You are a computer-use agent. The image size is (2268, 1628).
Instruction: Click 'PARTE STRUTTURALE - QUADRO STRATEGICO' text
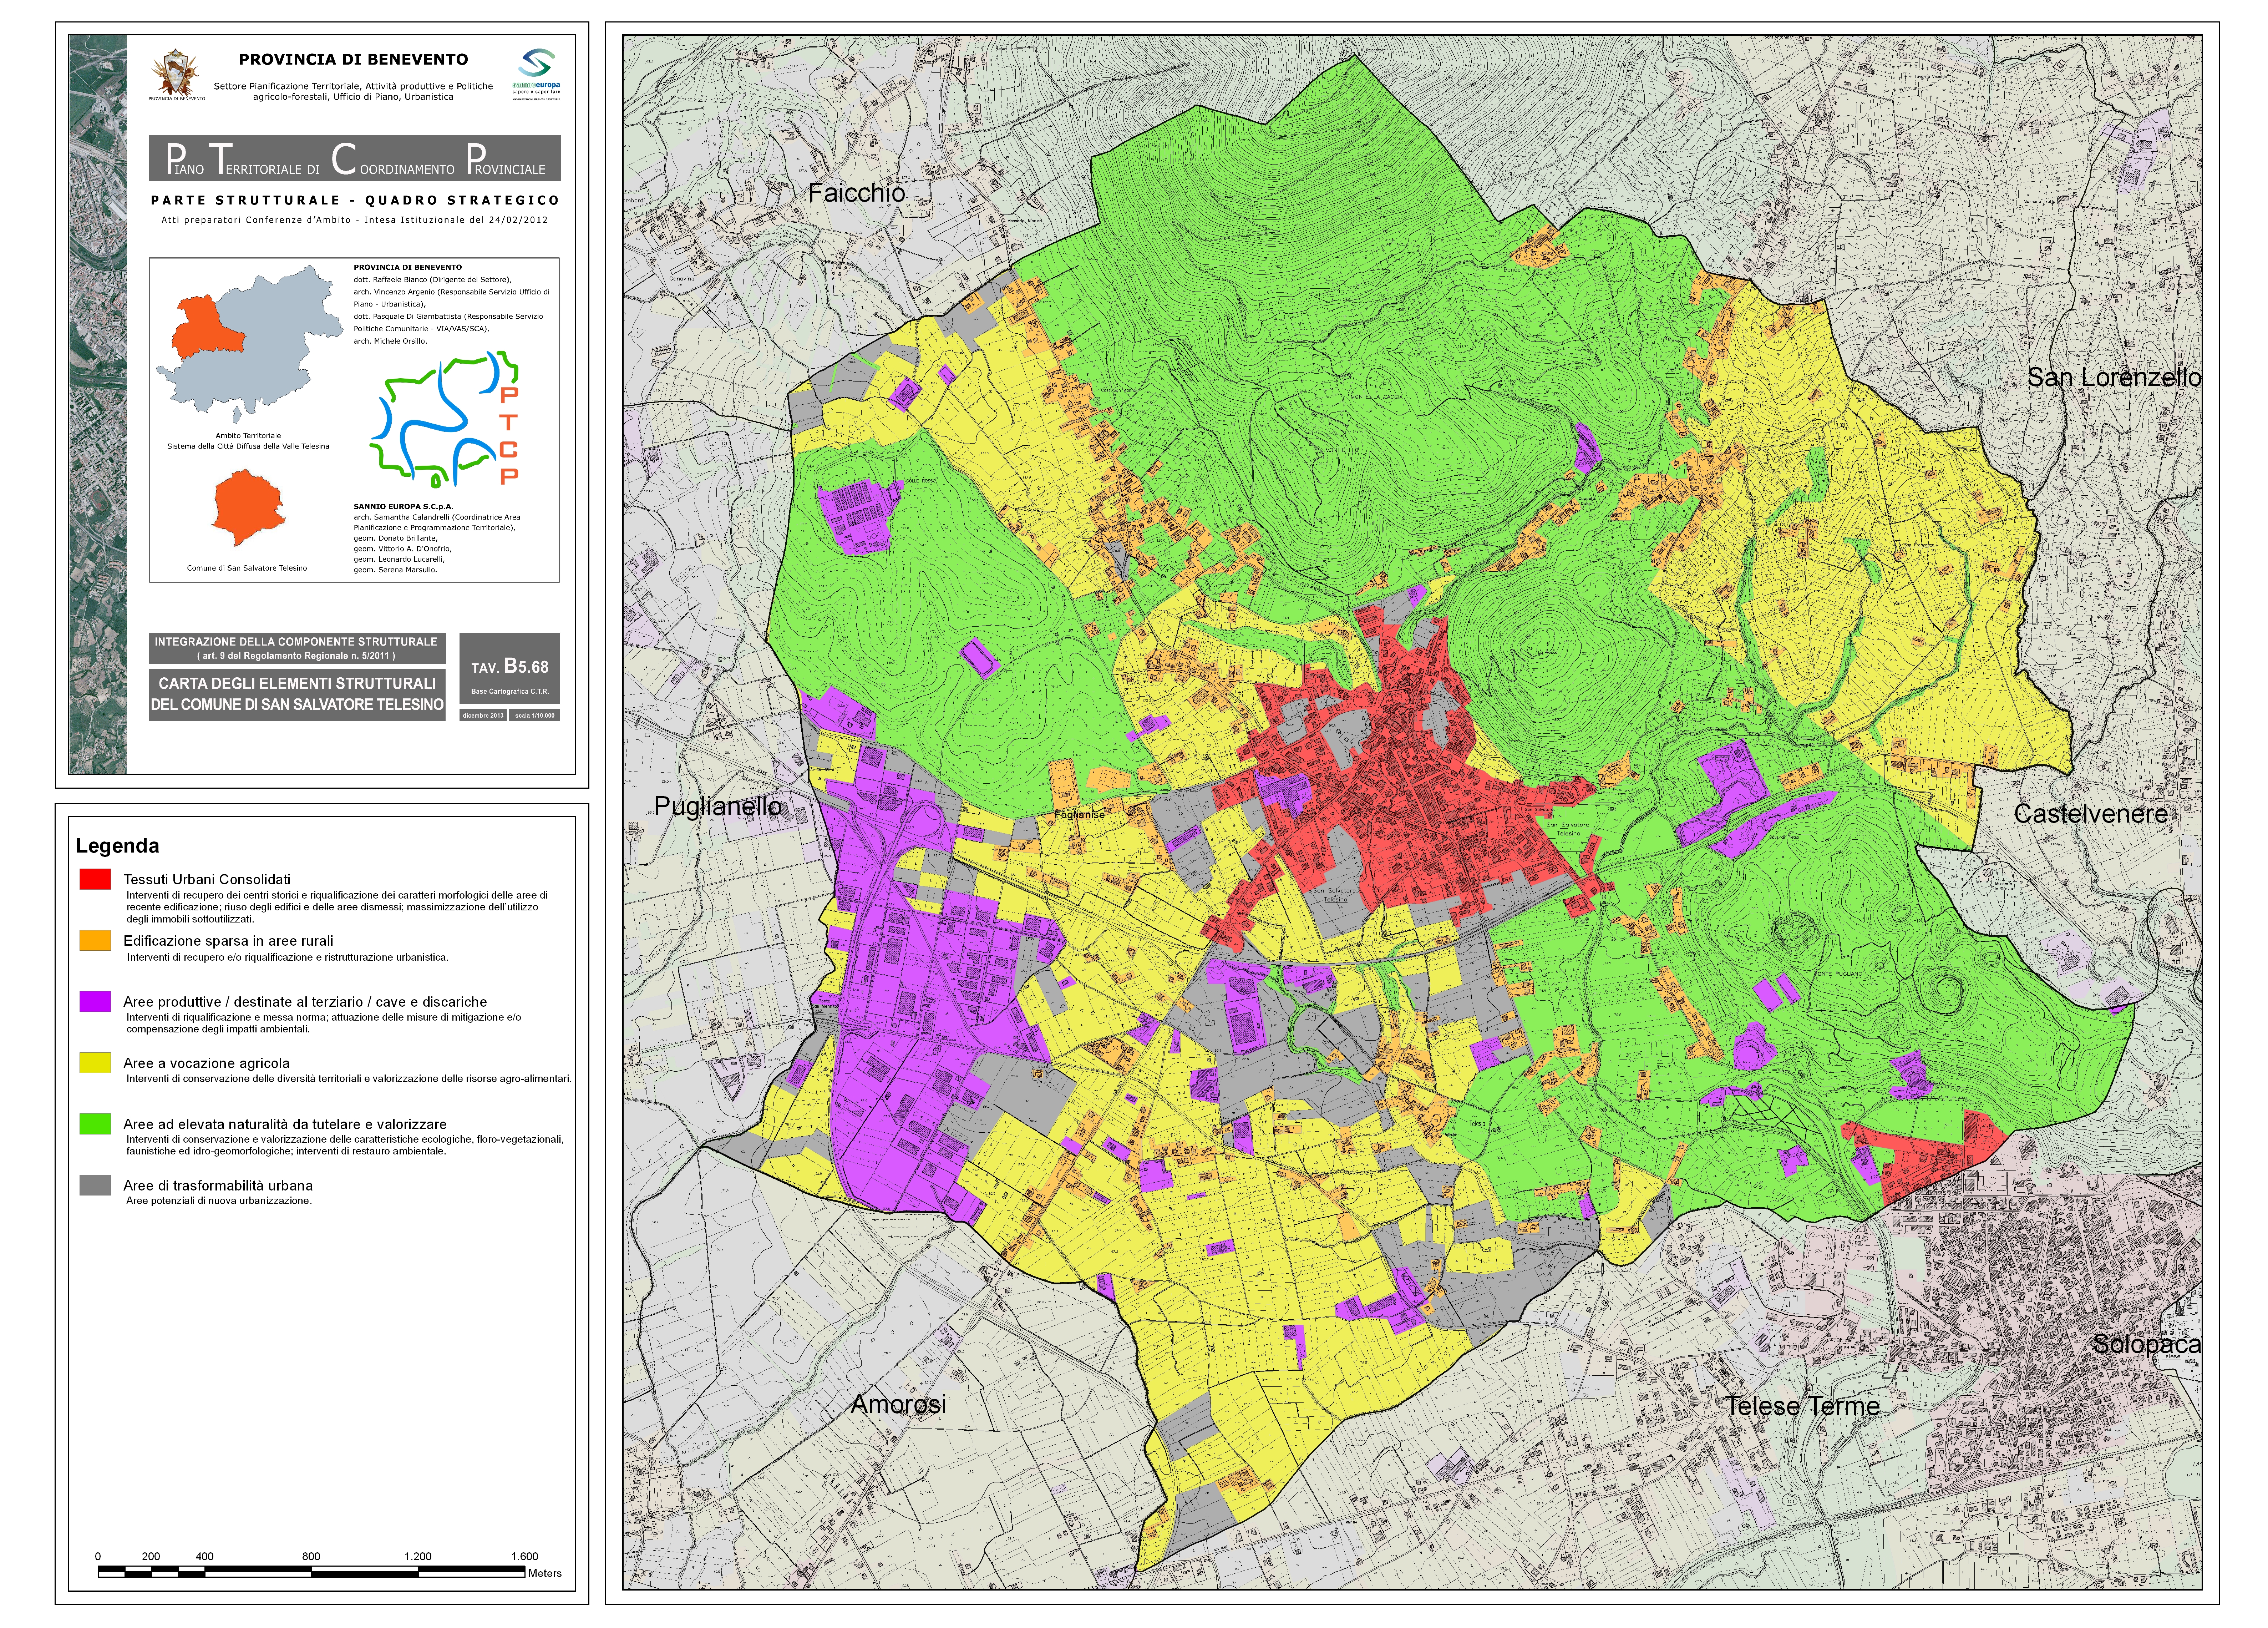coord(355,200)
